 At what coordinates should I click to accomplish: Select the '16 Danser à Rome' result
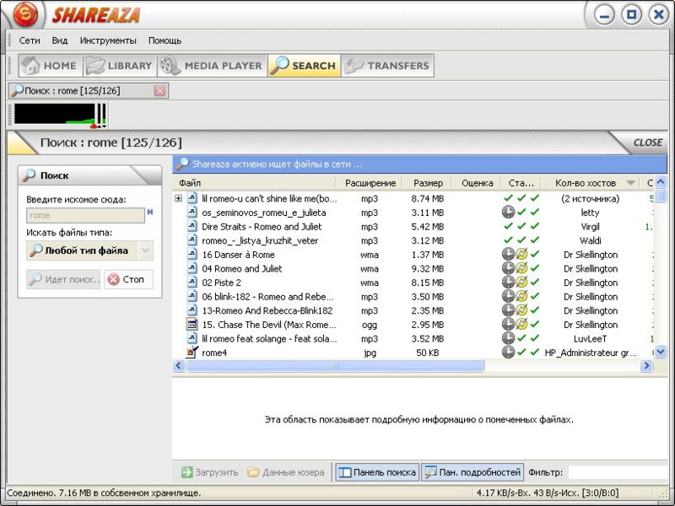[238, 255]
